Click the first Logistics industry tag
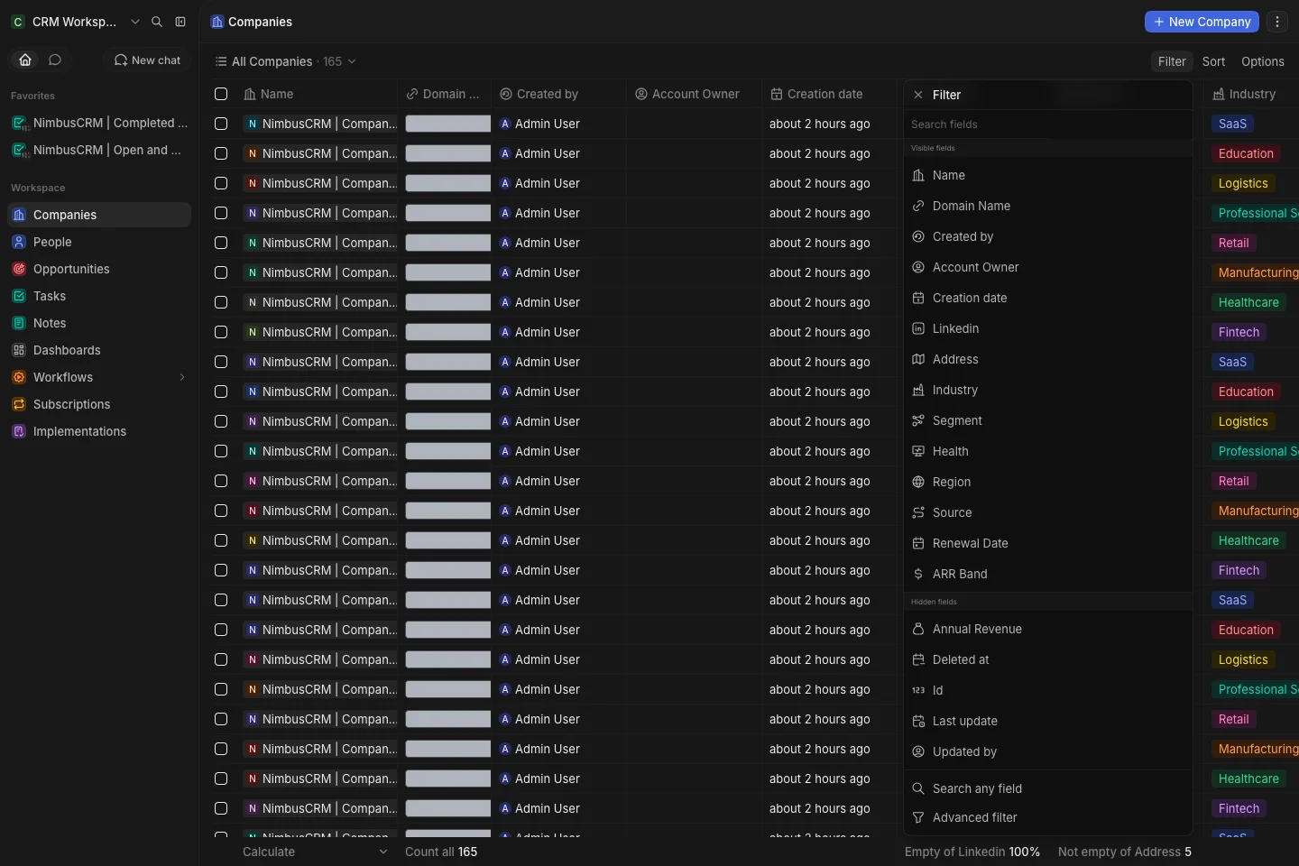The width and height of the screenshot is (1299, 866). tap(1243, 183)
